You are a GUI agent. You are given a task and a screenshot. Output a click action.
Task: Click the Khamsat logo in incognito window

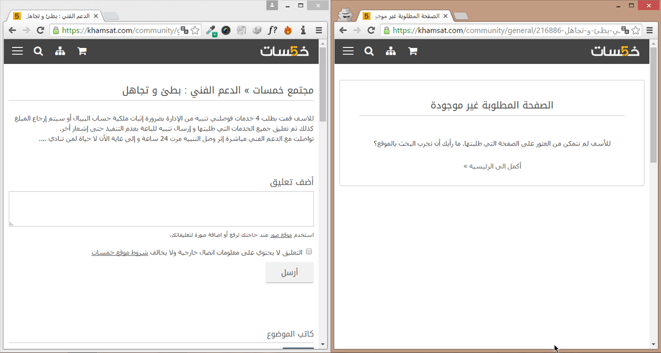coord(615,51)
